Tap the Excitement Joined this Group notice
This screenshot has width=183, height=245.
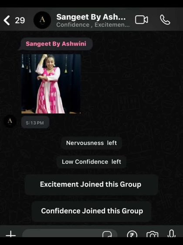91,184
